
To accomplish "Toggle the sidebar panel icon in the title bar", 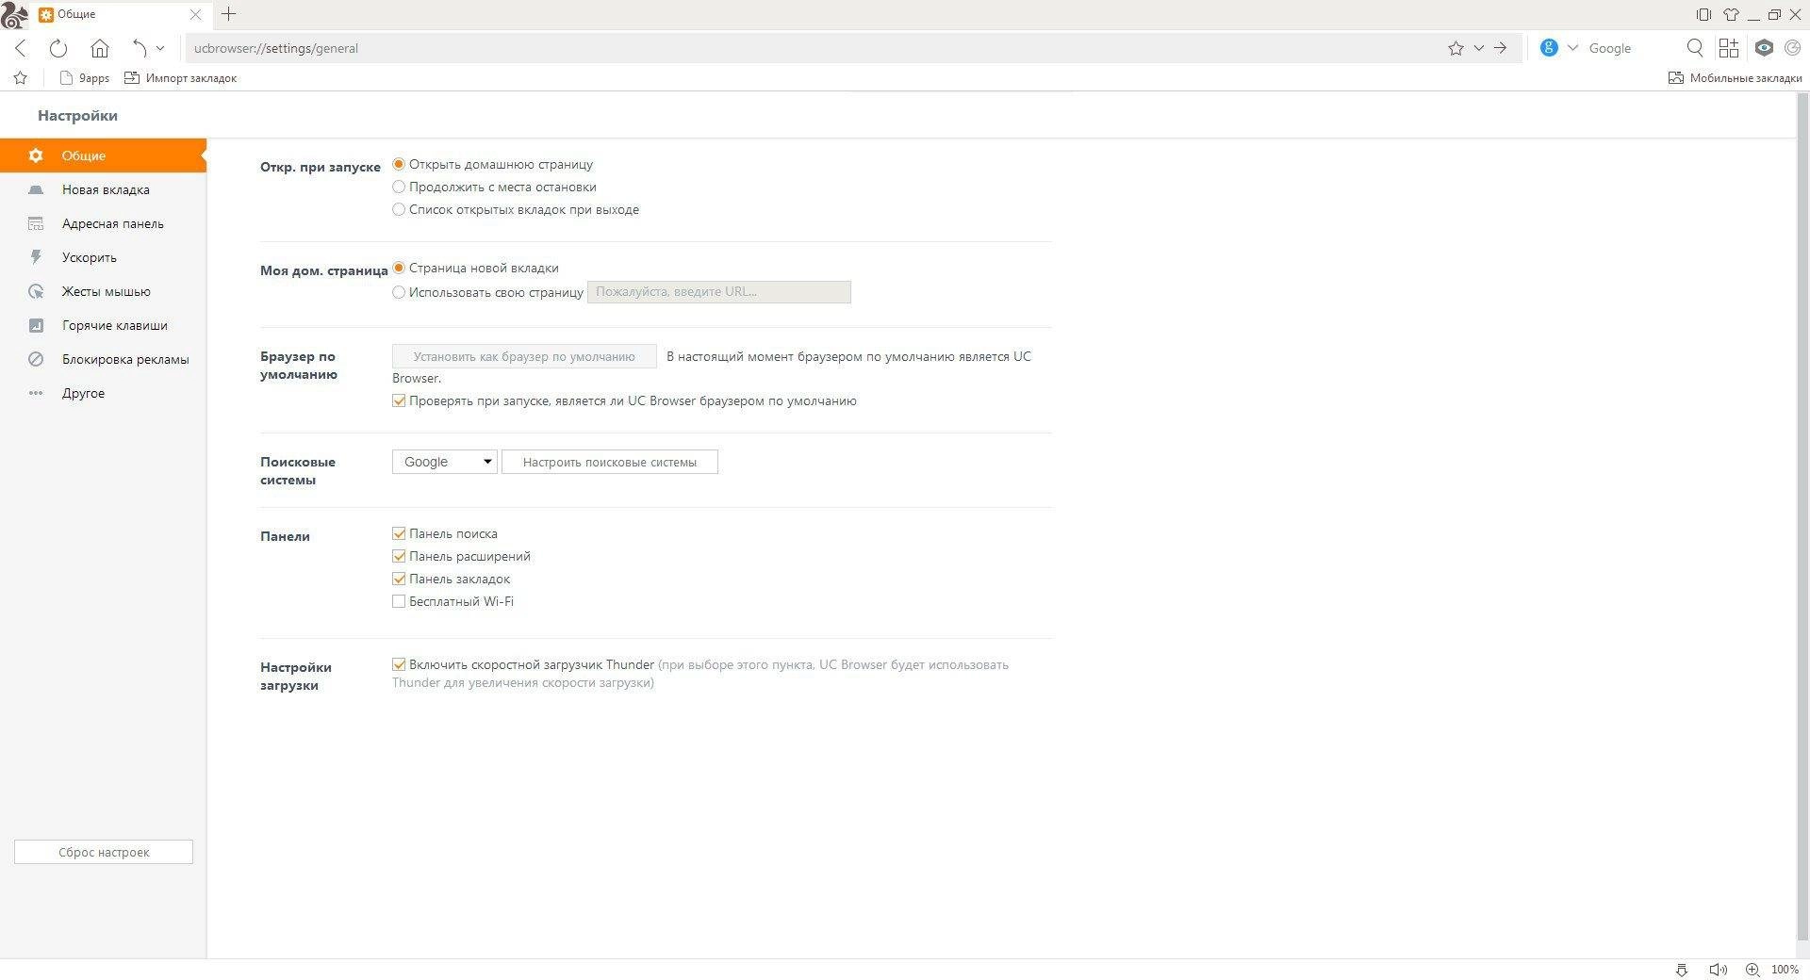I will coord(1703,14).
